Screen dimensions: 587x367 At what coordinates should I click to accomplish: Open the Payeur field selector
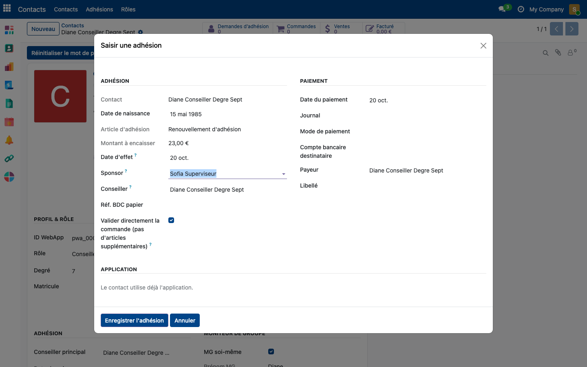pos(427,170)
